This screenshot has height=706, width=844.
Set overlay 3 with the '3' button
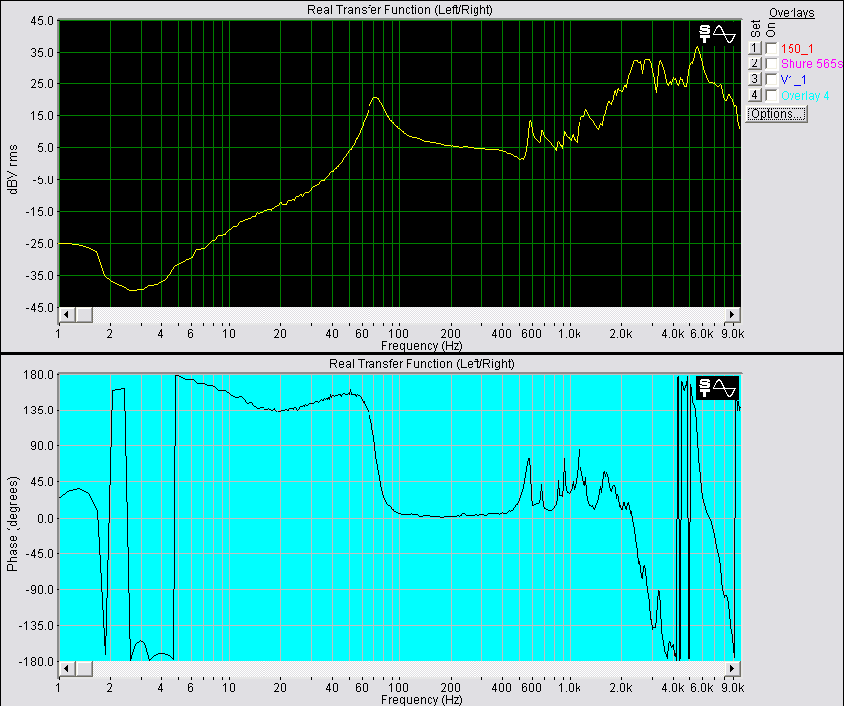[754, 79]
